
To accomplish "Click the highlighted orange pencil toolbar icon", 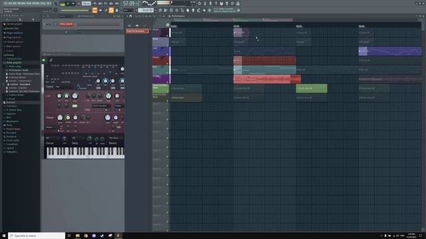I will (111, 11).
